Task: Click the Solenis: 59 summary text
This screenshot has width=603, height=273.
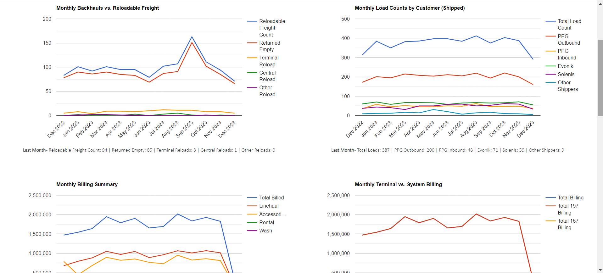Action: coord(513,150)
